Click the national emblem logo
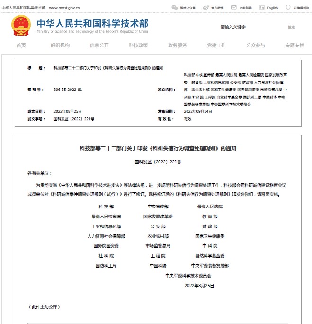312x324 pixels. 21,26
